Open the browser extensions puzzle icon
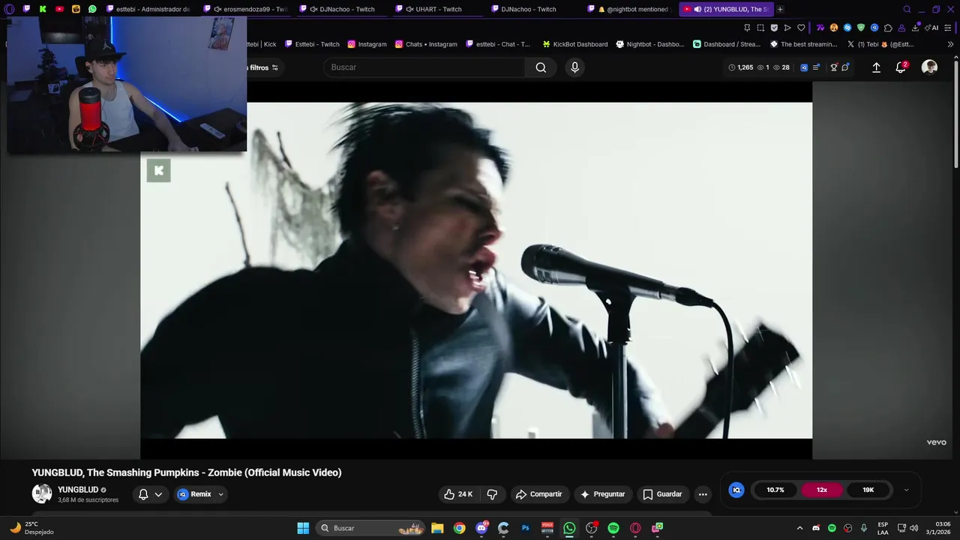 [888, 28]
